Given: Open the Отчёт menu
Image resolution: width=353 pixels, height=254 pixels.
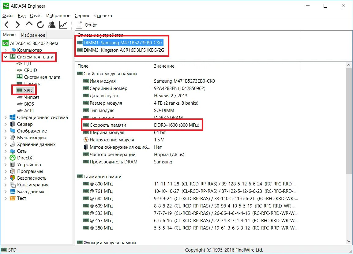Looking at the screenshot, I should click(36, 16).
